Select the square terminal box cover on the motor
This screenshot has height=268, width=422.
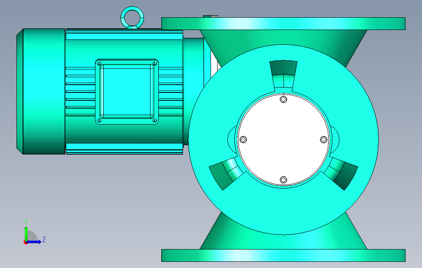(127, 92)
